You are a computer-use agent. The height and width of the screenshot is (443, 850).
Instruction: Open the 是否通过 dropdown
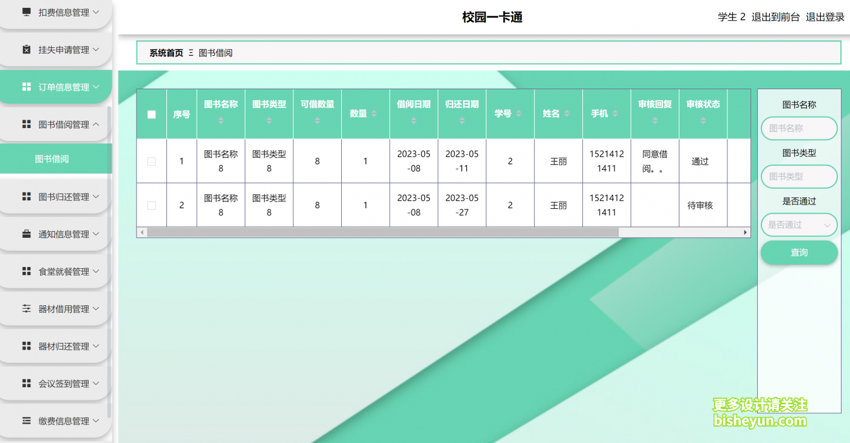799,225
